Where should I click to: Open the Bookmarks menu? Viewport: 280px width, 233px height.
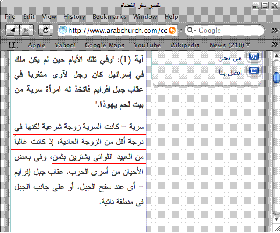pos(109,17)
